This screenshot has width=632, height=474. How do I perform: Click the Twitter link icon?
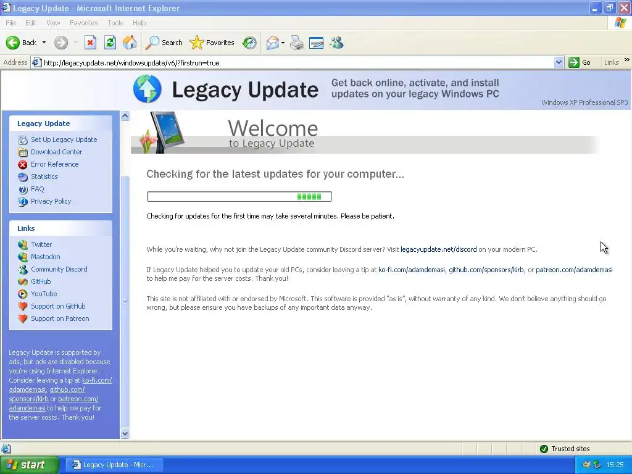click(x=23, y=244)
